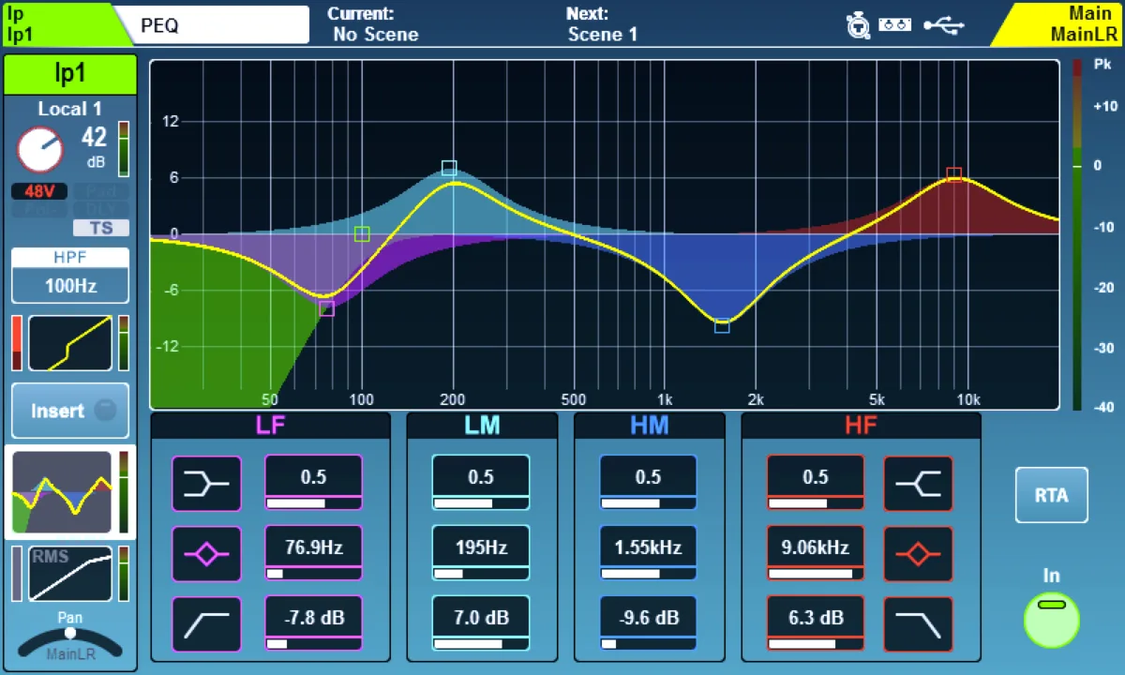1125x675 pixels.
Task: Select LF frequency 76.9Hz
Action: click(313, 554)
